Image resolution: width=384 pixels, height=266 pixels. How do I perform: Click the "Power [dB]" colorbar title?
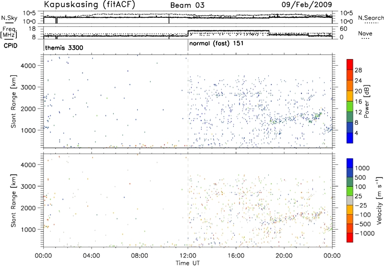click(x=367, y=101)
